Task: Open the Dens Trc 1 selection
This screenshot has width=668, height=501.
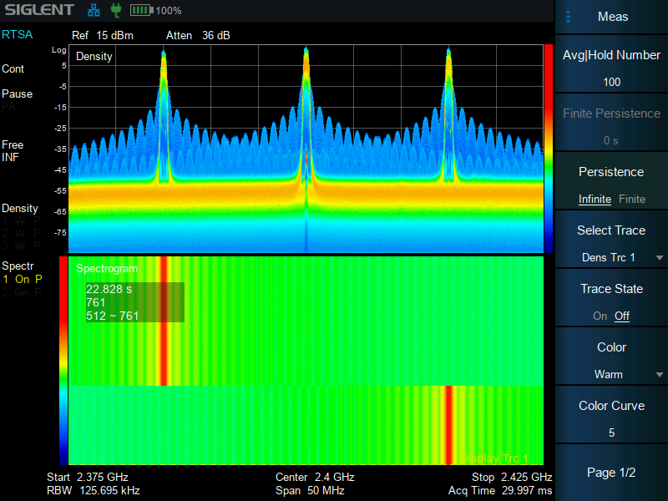Action: pos(609,257)
